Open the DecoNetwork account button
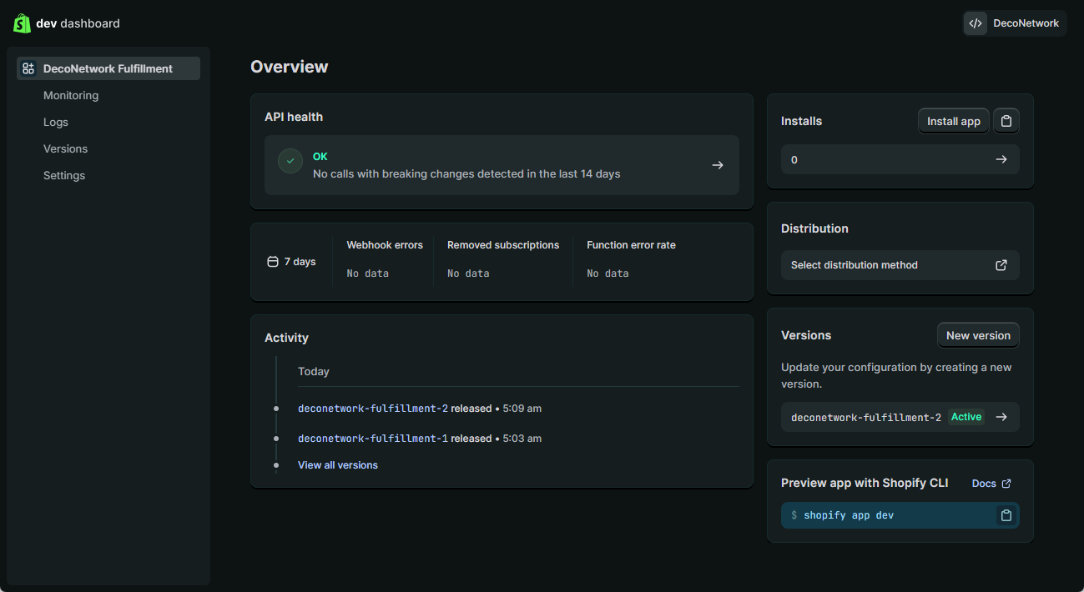The height and width of the screenshot is (592, 1084). click(1015, 23)
